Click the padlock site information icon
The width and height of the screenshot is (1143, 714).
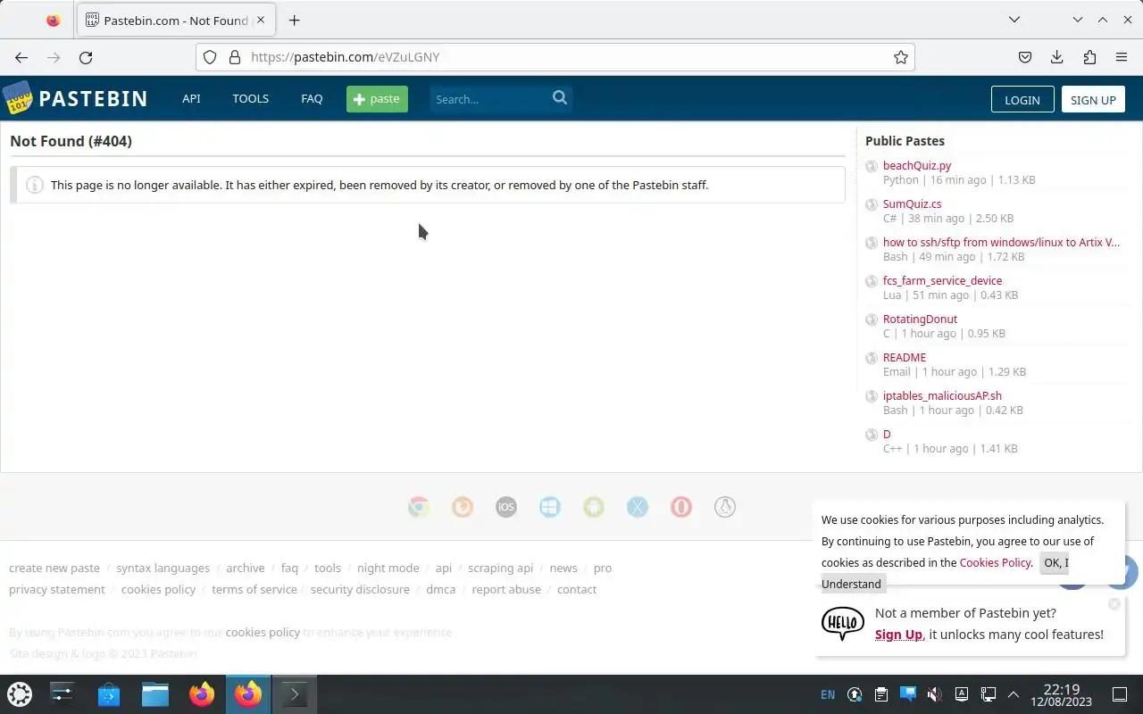(235, 57)
